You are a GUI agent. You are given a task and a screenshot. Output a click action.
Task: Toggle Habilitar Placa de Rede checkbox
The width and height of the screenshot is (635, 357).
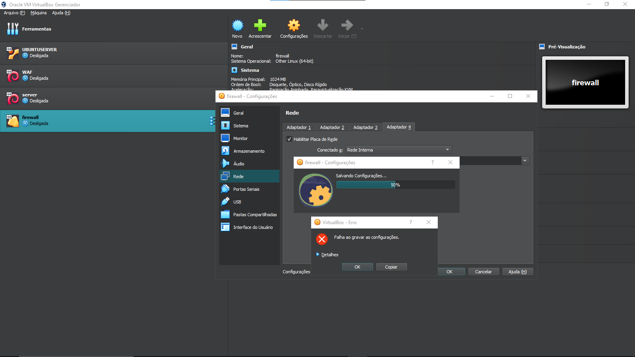tap(289, 139)
